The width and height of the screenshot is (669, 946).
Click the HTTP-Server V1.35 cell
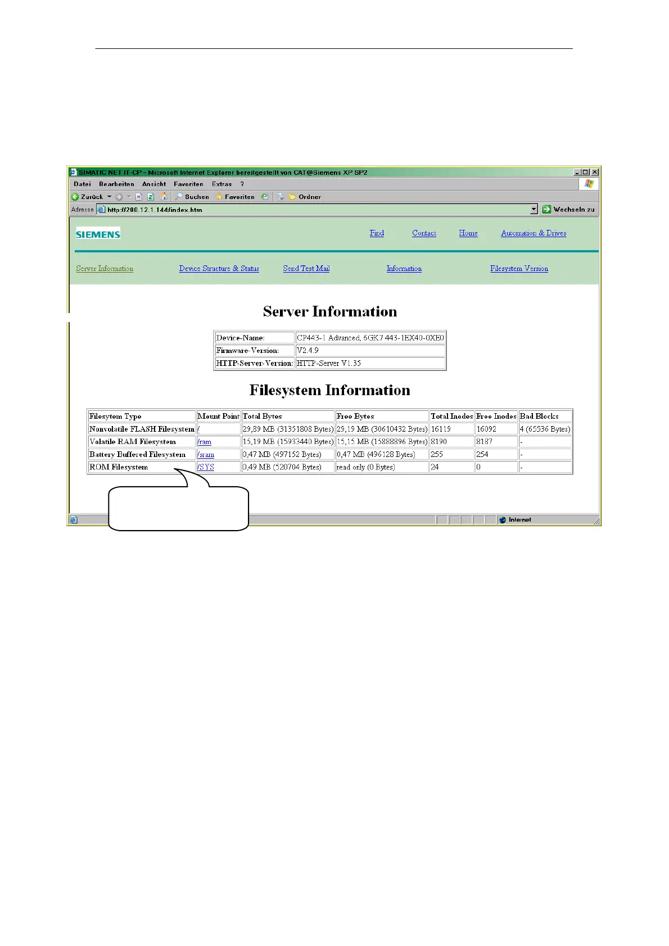pyautogui.click(x=370, y=363)
